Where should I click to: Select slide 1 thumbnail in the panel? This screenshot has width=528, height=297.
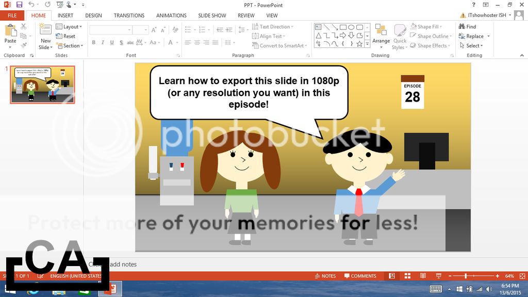coord(42,85)
